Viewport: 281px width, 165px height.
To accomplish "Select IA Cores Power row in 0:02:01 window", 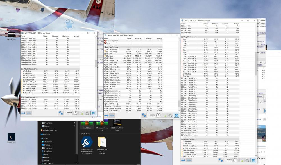I will 50,93.
